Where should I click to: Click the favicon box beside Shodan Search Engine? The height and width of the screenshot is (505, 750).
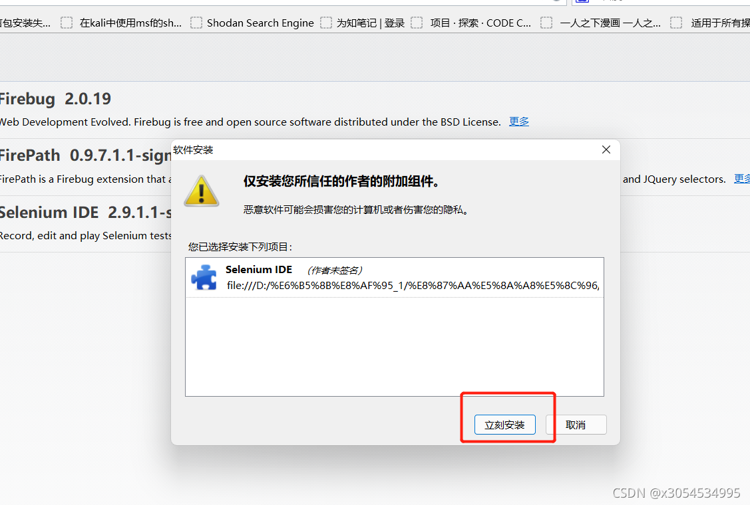[196, 23]
